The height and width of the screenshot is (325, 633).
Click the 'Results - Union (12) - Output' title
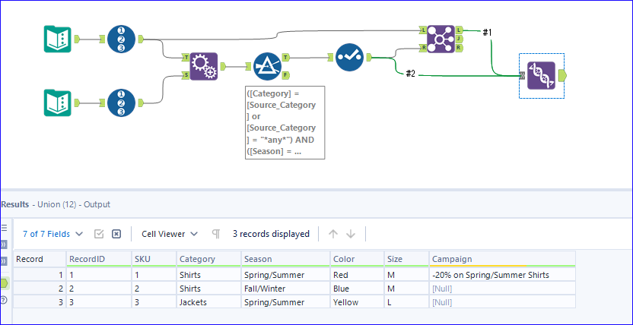(x=56, y=204)
